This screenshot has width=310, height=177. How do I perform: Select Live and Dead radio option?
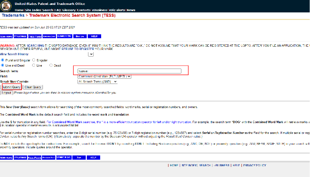pyautogui.click(x=3, y=65)
